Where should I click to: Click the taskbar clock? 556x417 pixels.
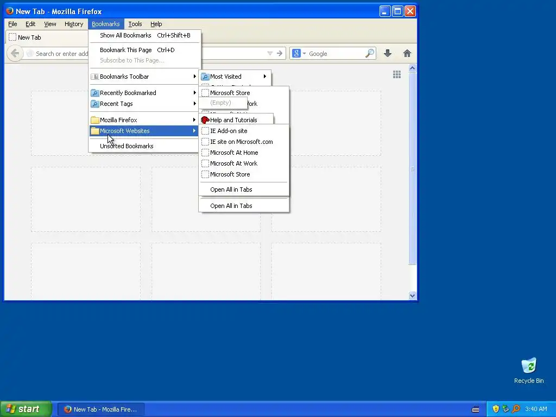(536, 409)
